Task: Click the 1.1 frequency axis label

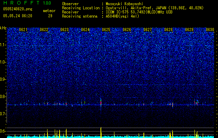Action: (x=3, y=45)
